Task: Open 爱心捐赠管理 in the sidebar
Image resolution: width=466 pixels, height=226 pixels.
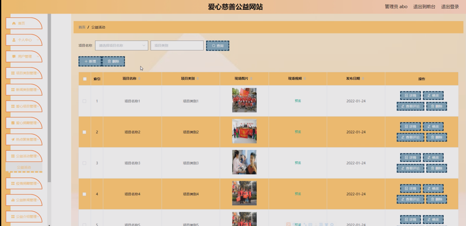Action: coord(24,123)
